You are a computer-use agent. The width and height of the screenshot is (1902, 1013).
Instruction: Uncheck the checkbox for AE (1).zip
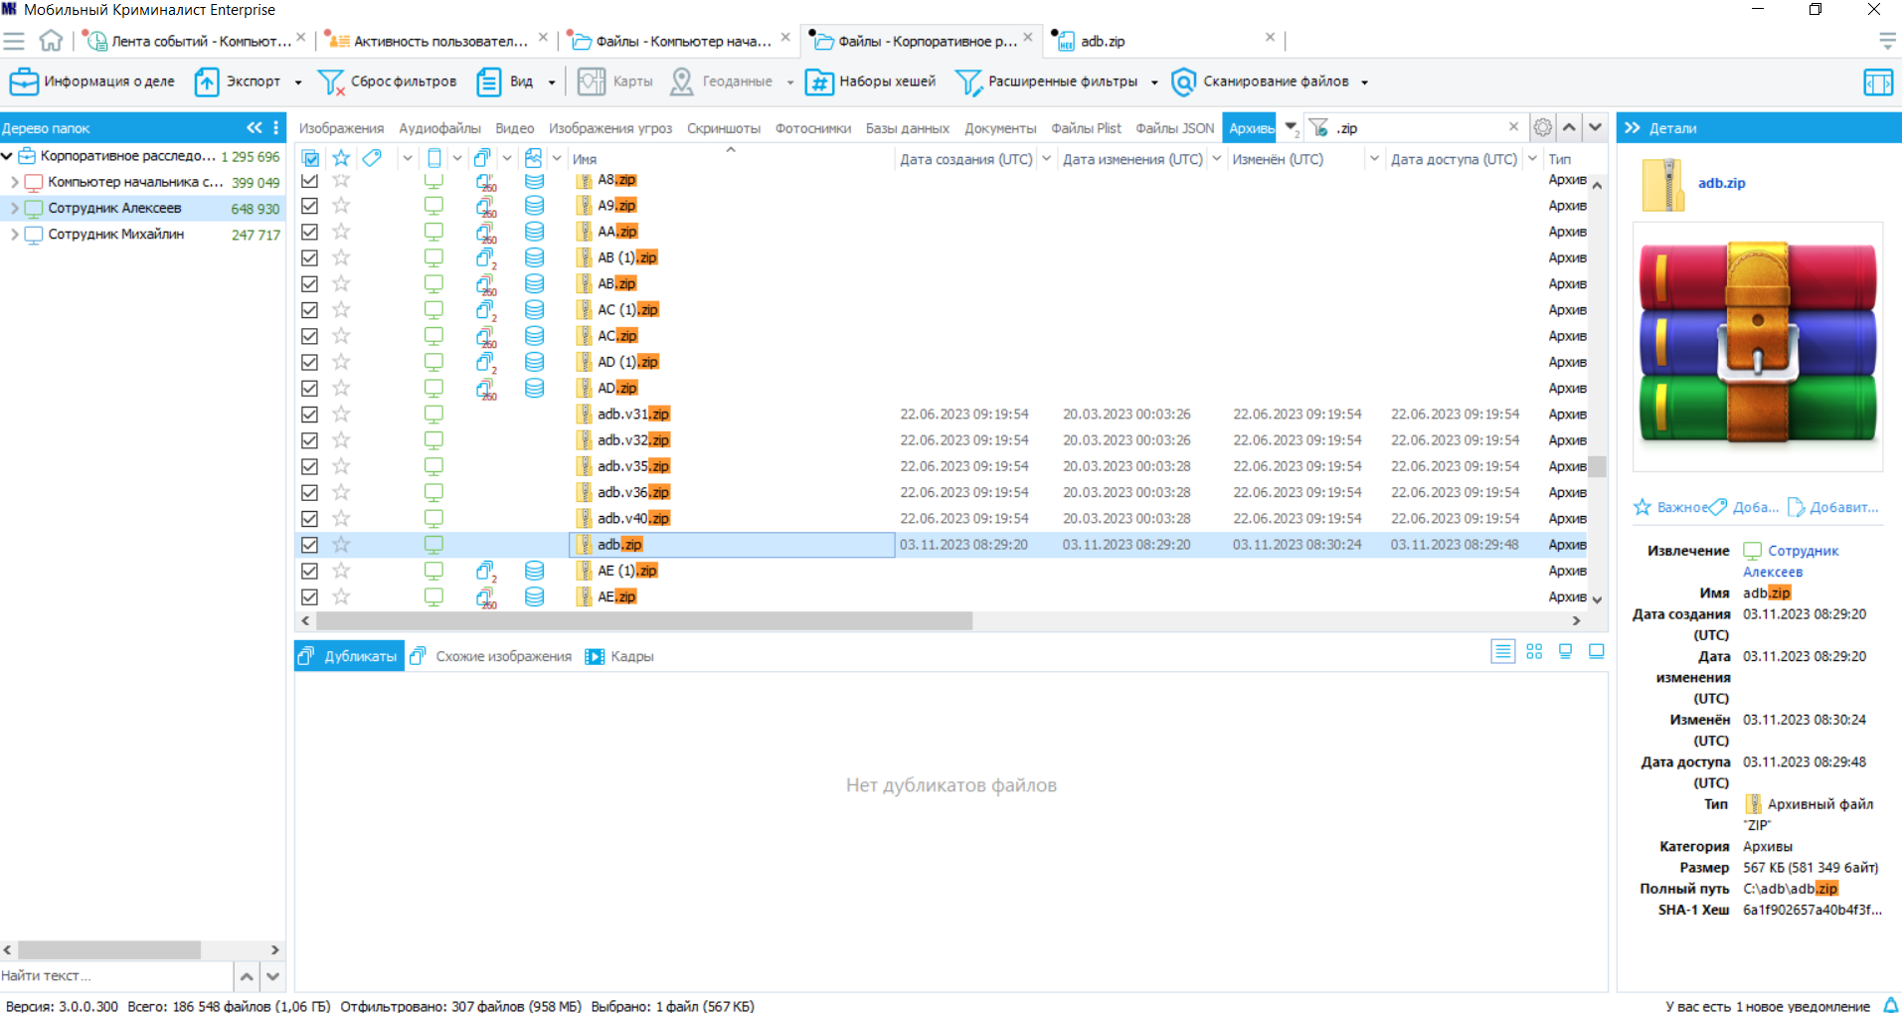(x=310, y=571)
